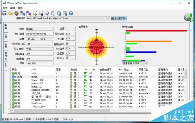Click the signal icon in TP-LINK_4816 row
The height and width of the screenshot is (123, 195).
(85, 106)
